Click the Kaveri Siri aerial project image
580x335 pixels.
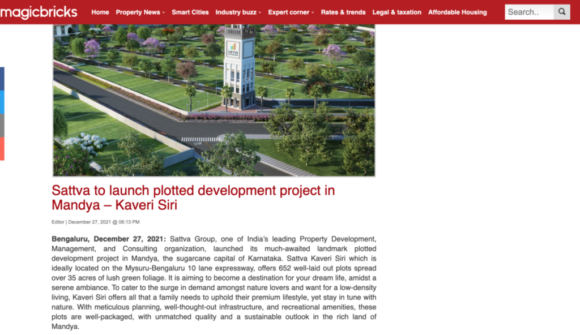(214, 100)
